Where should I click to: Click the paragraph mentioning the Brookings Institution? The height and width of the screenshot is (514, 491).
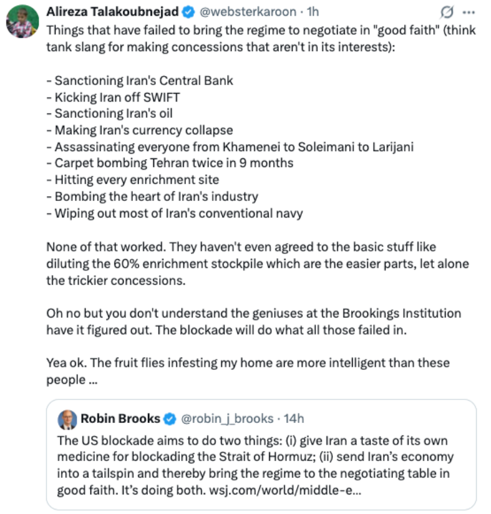[x=254, y=321]
